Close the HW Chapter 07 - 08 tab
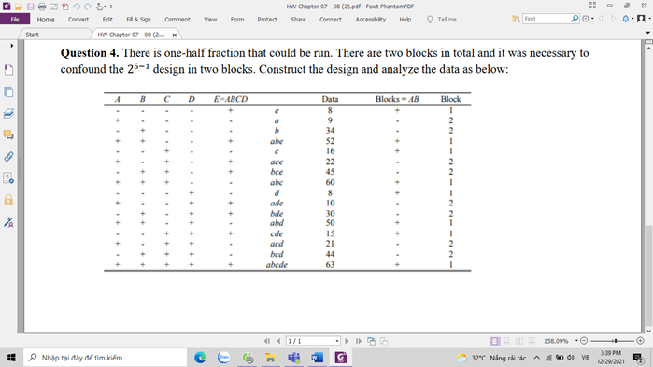The height and width of the screenshot is (367, 653). click(x=175, y=35)
